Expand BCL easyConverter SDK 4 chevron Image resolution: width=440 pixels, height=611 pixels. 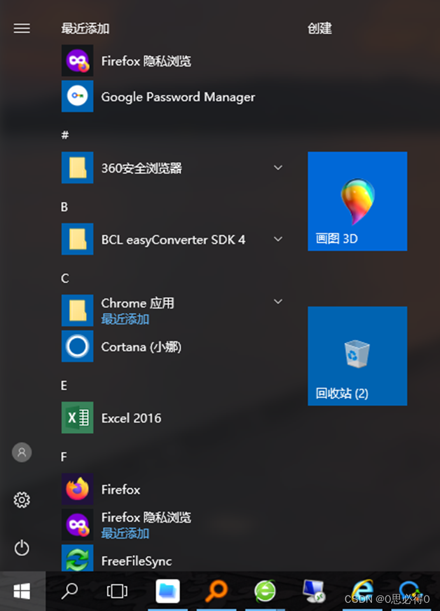tap(278, 239)
